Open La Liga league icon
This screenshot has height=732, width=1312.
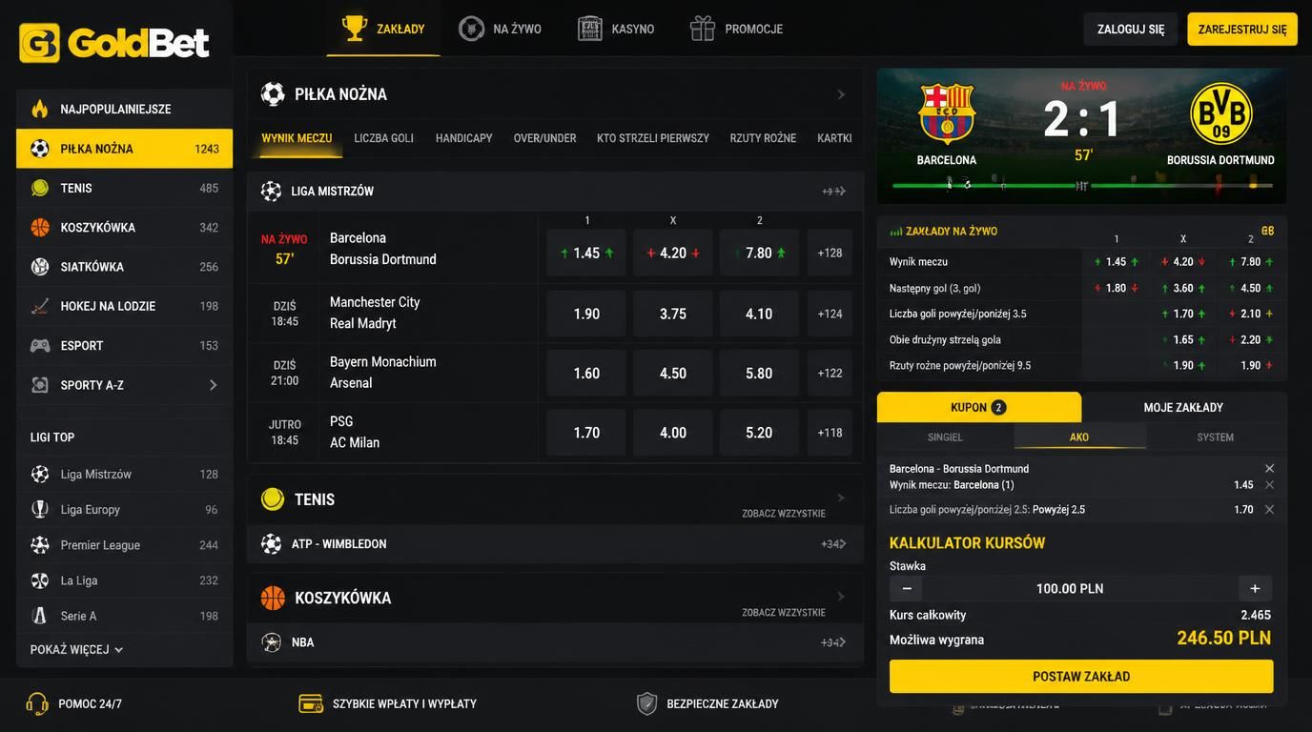click(39, 580)
